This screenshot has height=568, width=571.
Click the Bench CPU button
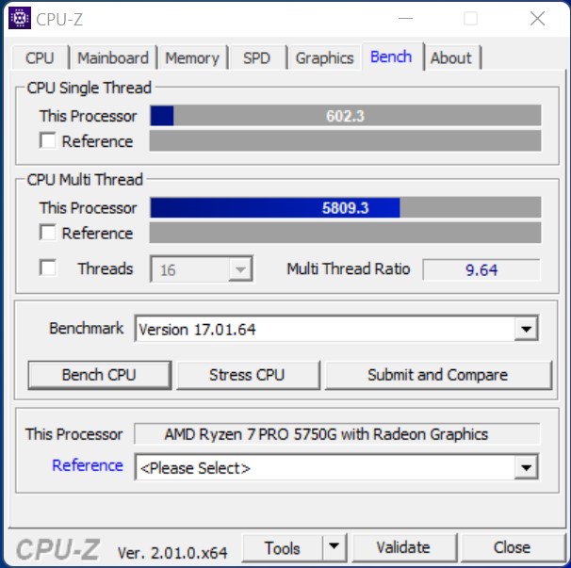(100, 375)
